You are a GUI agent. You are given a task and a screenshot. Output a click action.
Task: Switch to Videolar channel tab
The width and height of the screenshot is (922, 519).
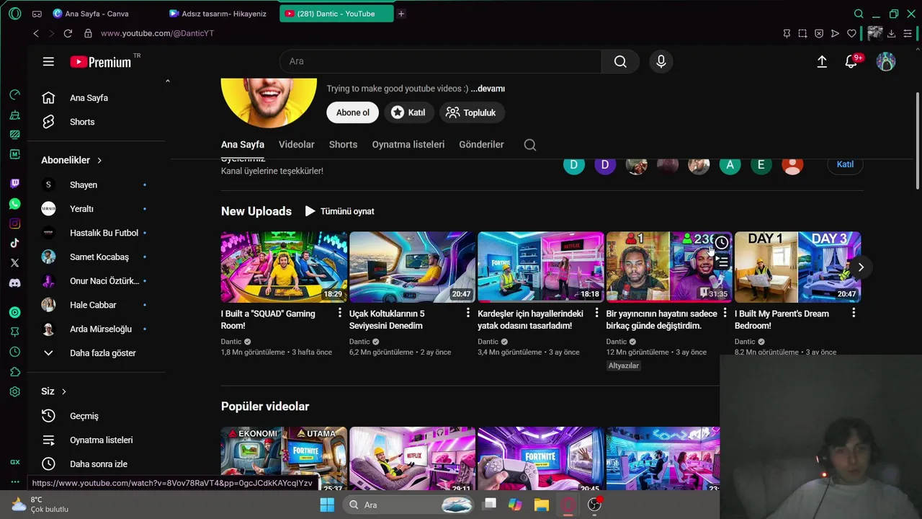click(x=297, y=144)
